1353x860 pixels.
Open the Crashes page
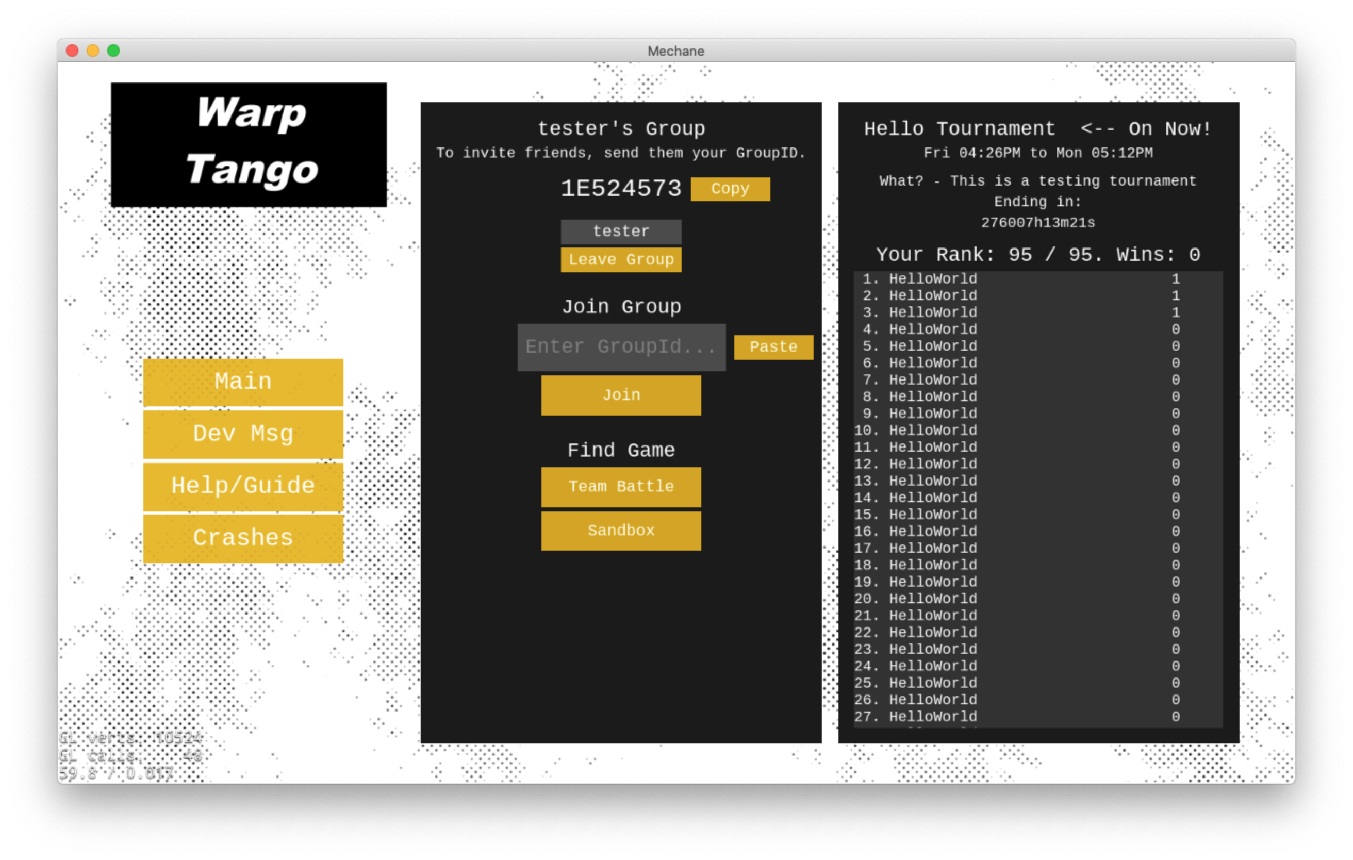pos(243,538)
